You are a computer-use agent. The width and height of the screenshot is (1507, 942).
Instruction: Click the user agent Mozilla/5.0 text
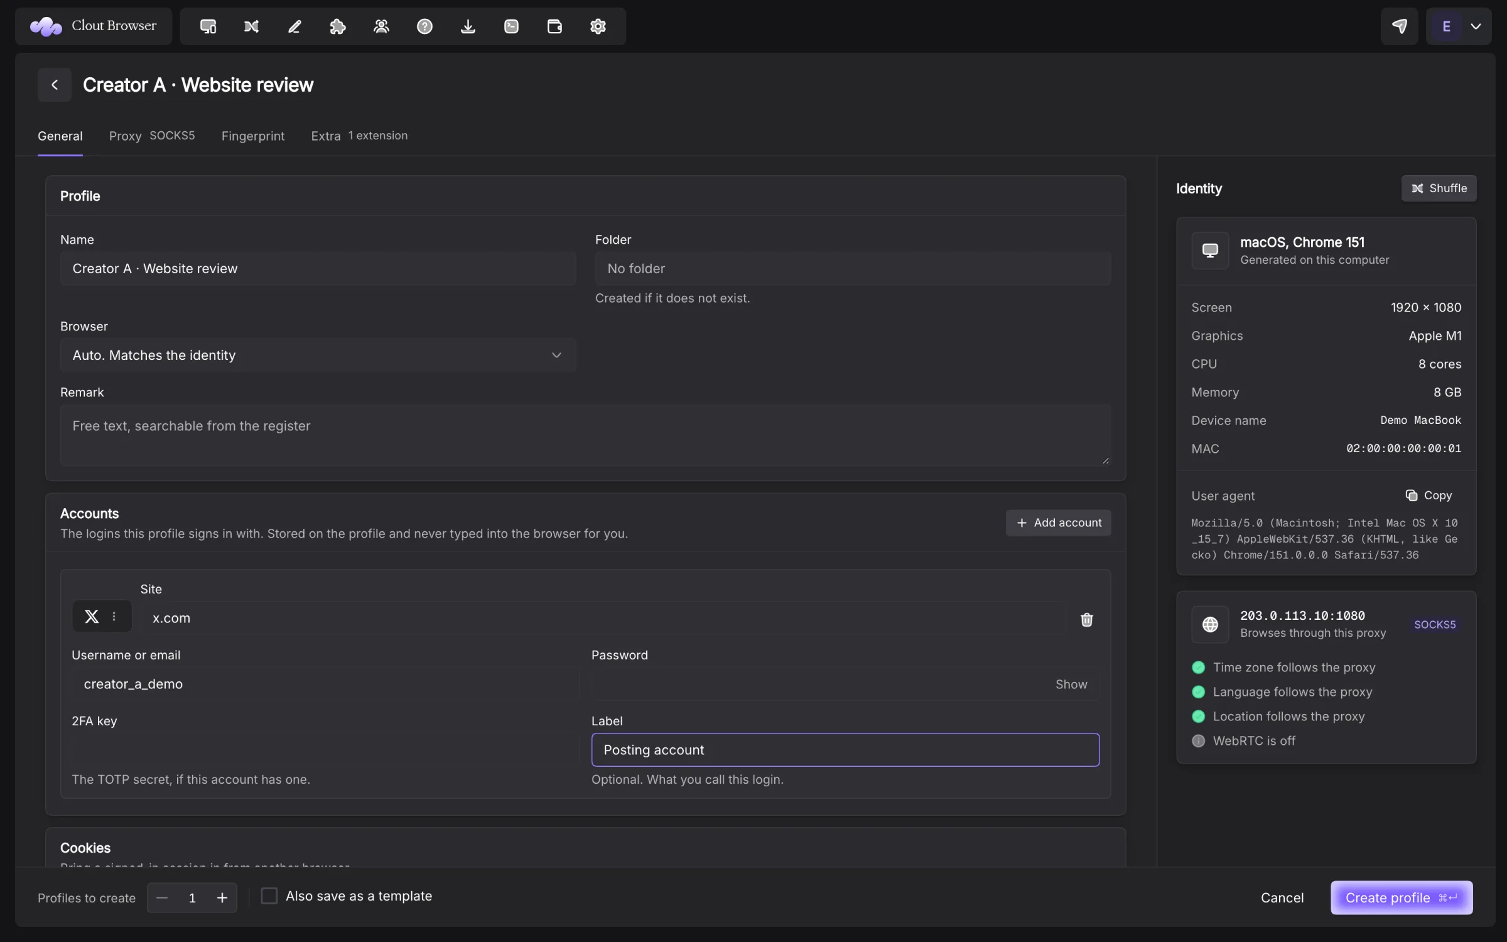1325,539
